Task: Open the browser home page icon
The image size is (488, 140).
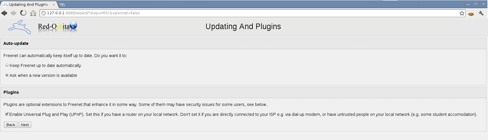Action: tap(33, 13)
